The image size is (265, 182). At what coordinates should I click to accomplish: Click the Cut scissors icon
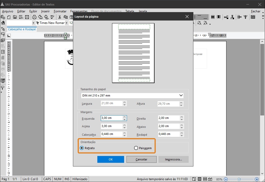(60, 17)
